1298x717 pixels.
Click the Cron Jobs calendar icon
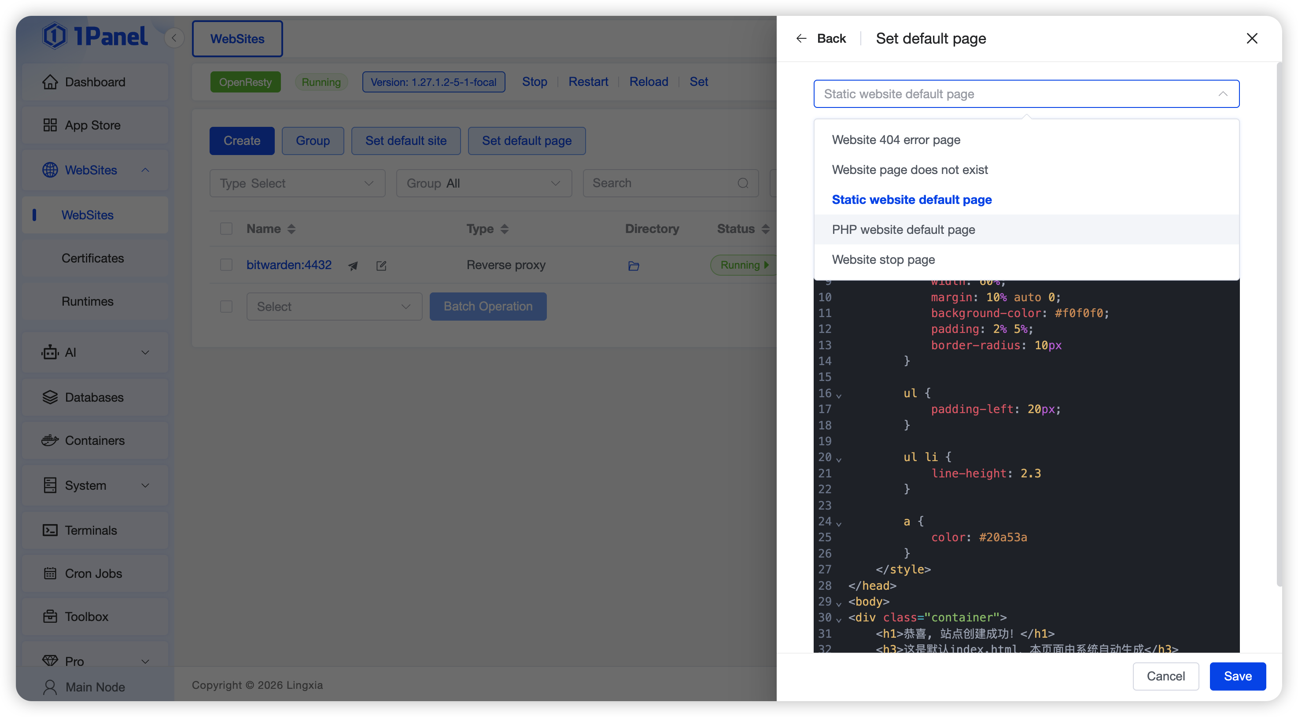(x=50, y=573)
